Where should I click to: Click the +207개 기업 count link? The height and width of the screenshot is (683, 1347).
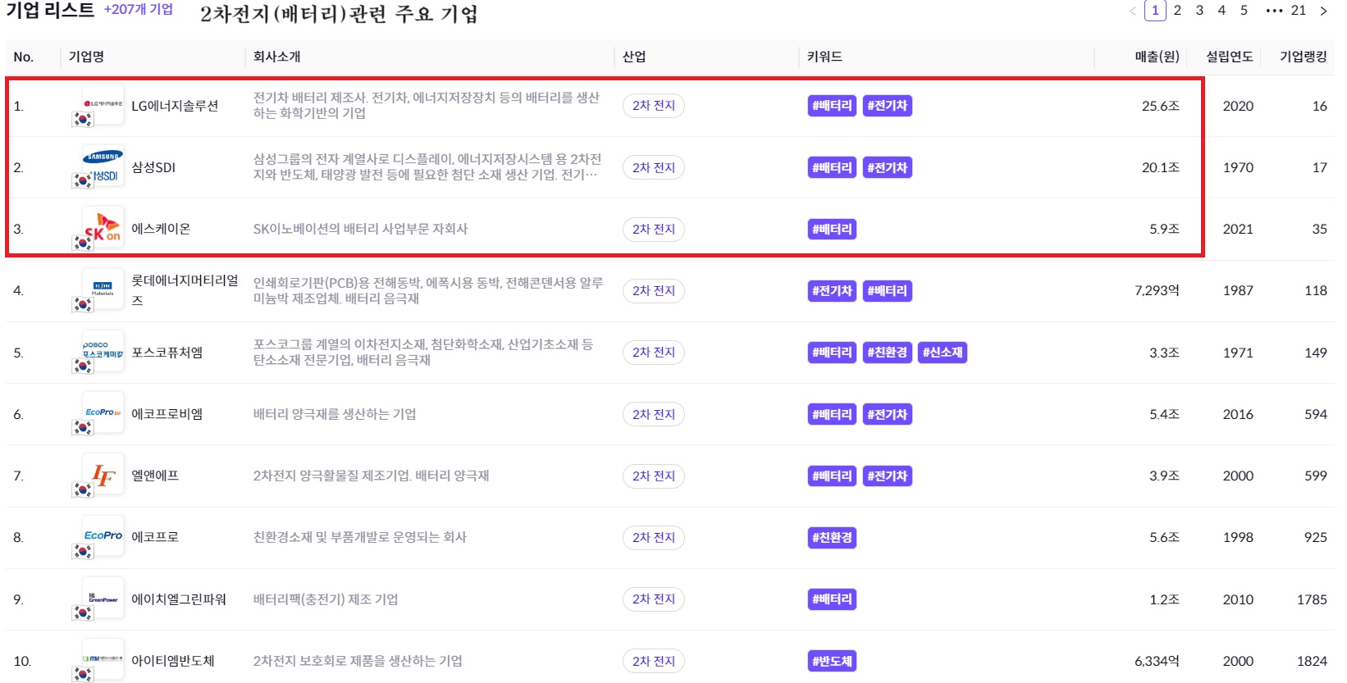(139, 9)
